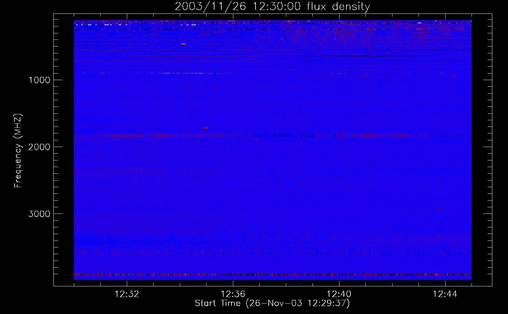Click the plot title '2003/11/26 12:30:00 flux density'

click(272, 7)
